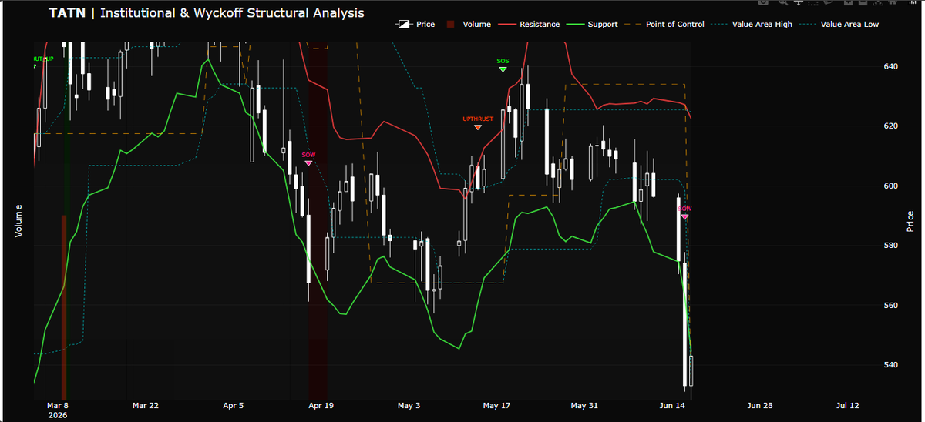Click the 'Apr 19' x-axis label
The image size is (925, 422).
coord(321,405)
